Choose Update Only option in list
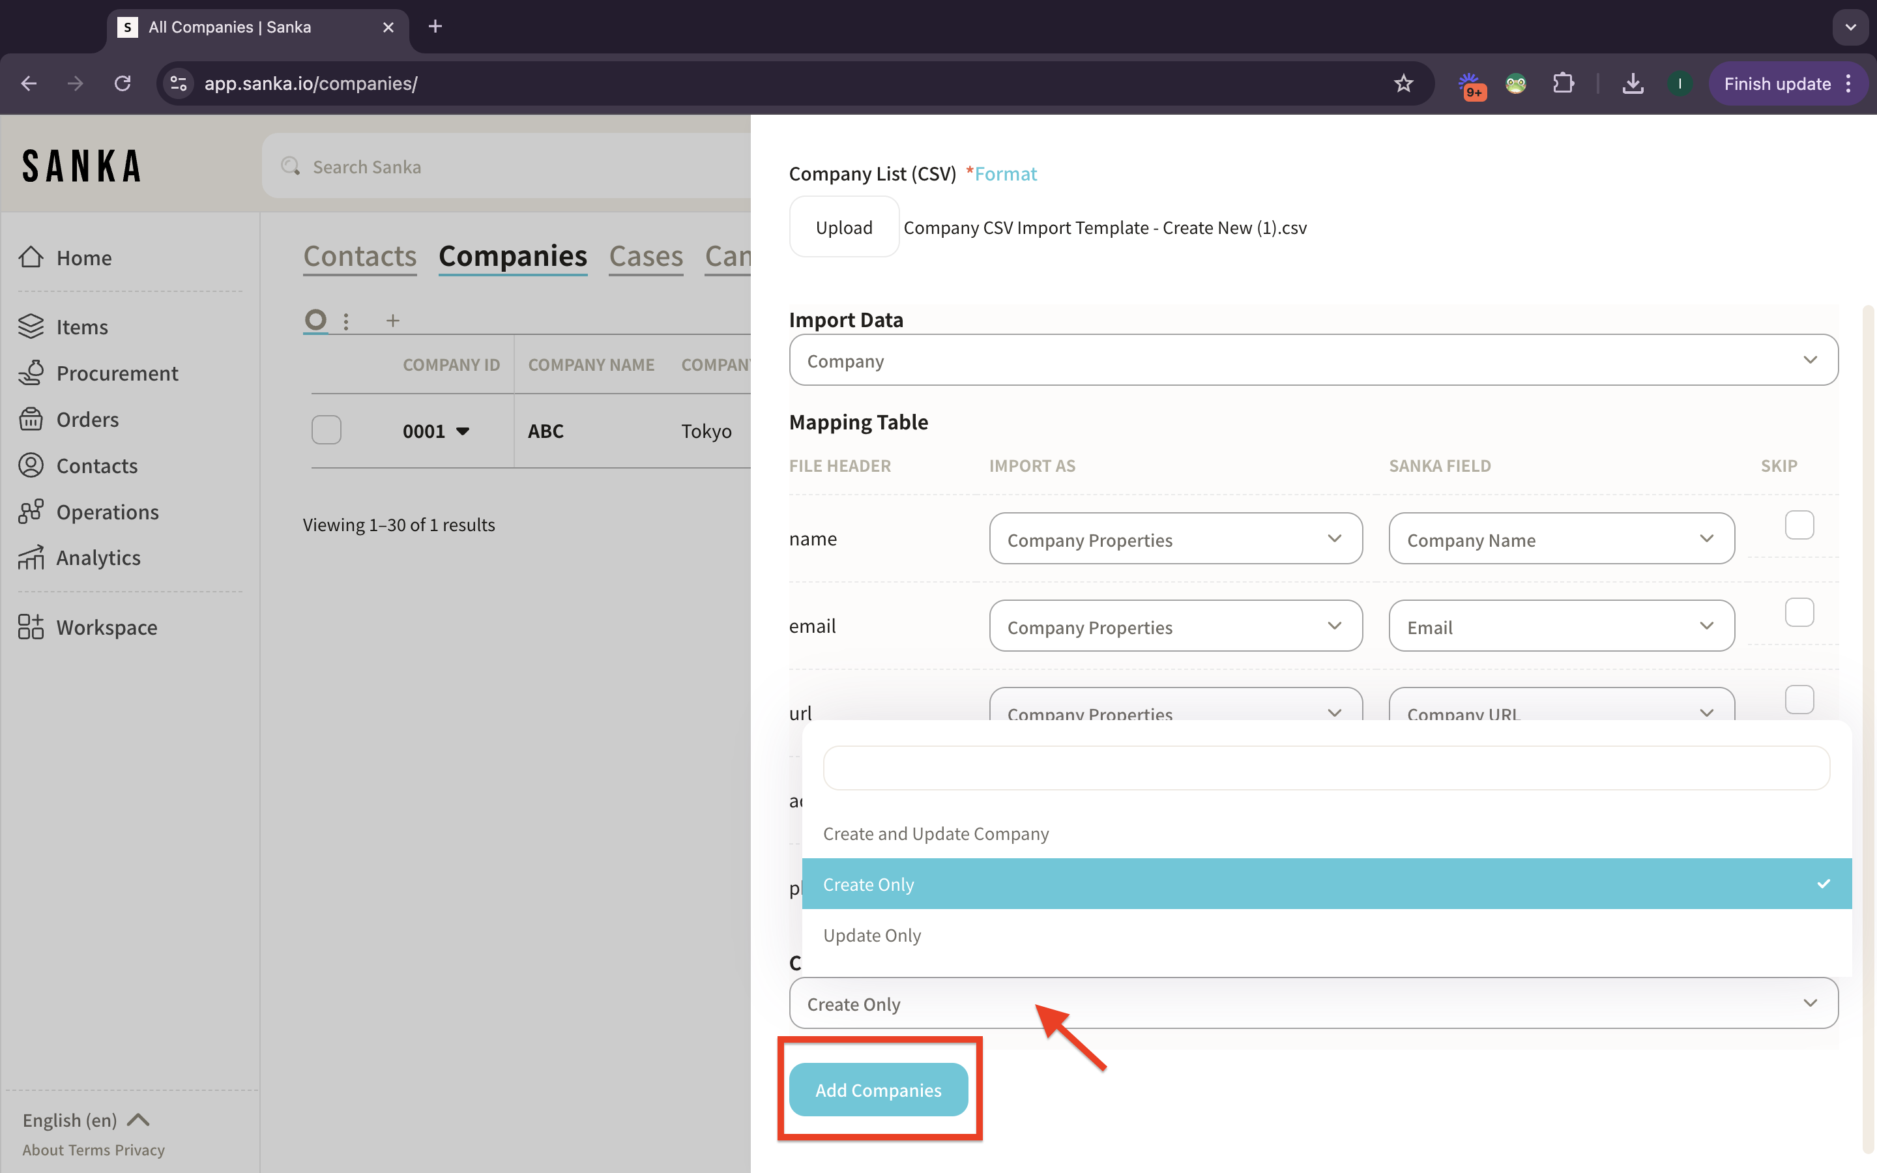 pos(873,935)
